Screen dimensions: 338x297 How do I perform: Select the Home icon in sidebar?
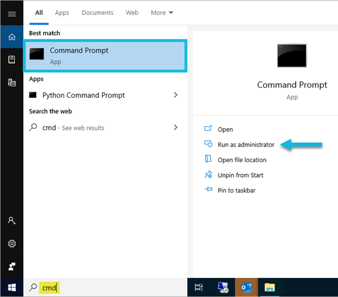click(12, 37)
